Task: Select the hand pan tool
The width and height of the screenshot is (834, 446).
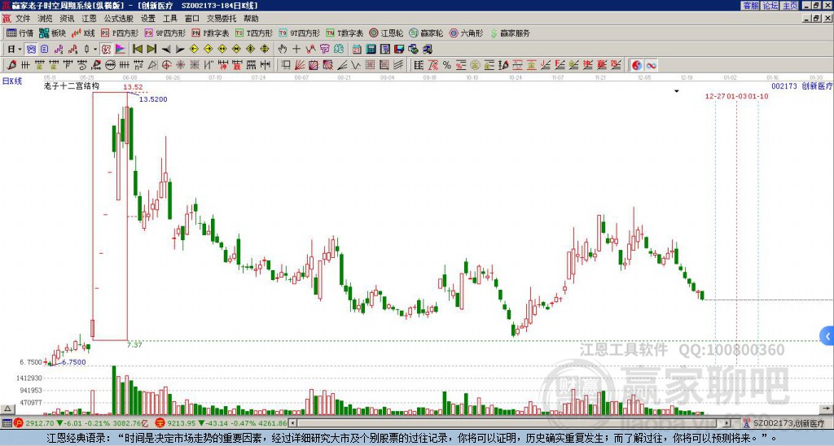Action: 282,49
